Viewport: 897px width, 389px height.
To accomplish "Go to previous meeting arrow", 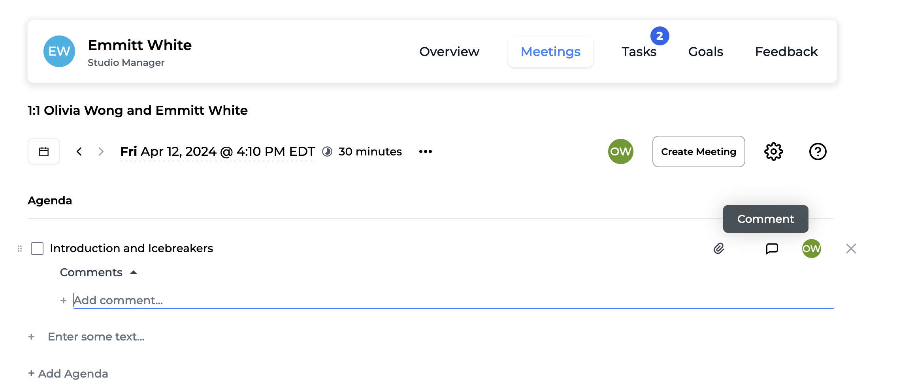I will [x=79, y=151].
